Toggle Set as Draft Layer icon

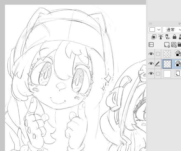click(x=168, y=37)
